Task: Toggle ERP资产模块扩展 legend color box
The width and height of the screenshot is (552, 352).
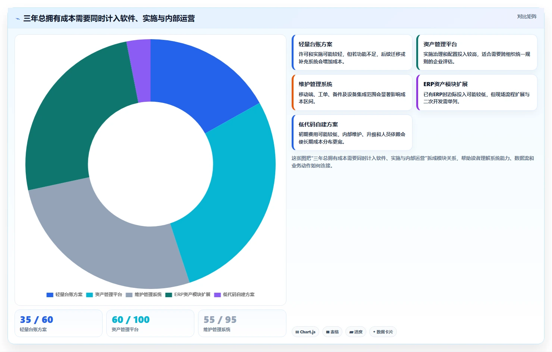Action: pos(169,295)
